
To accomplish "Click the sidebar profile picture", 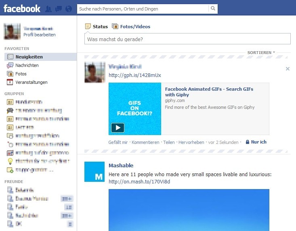I will pyautogui.click(x=12, y=31).
